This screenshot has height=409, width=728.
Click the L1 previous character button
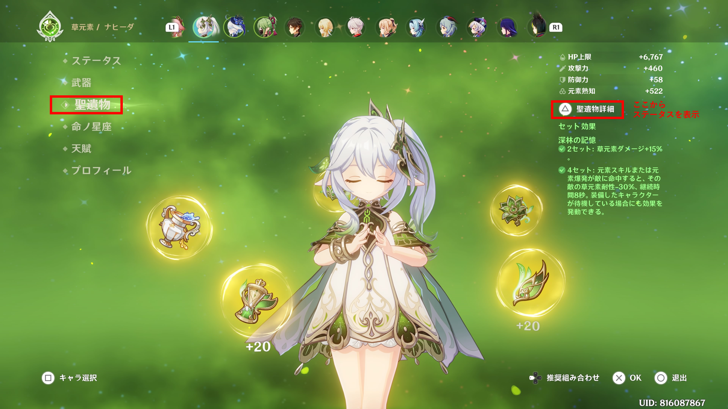pyautogui.click(x=172, y=27)
